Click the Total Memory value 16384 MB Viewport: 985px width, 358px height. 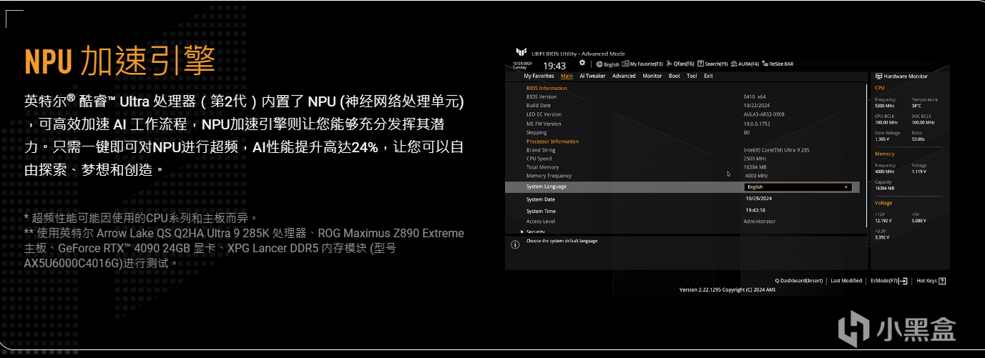pos(755,167)
